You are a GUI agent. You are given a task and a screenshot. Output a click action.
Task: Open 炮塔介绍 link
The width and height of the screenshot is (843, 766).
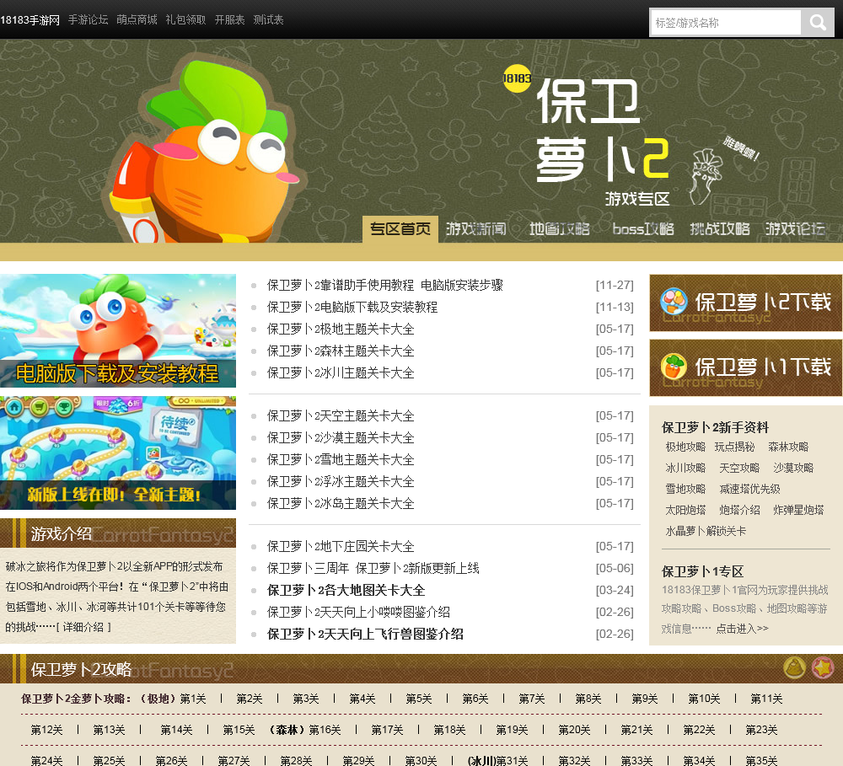pyautogui.click(x=740, y=510)
